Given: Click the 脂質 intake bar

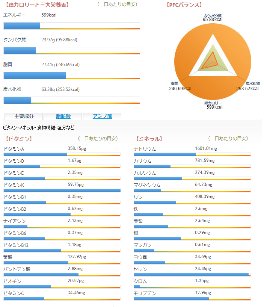Looking at the screenshot, I should [71, 75].
